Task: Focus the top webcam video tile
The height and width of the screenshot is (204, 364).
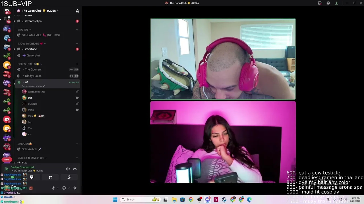Action: coord(223,59)
